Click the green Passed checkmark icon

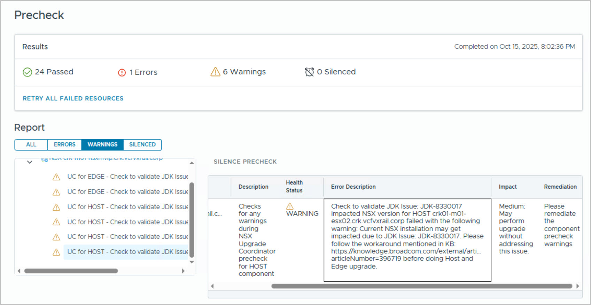pyautogui.click(x=27, y=72)
